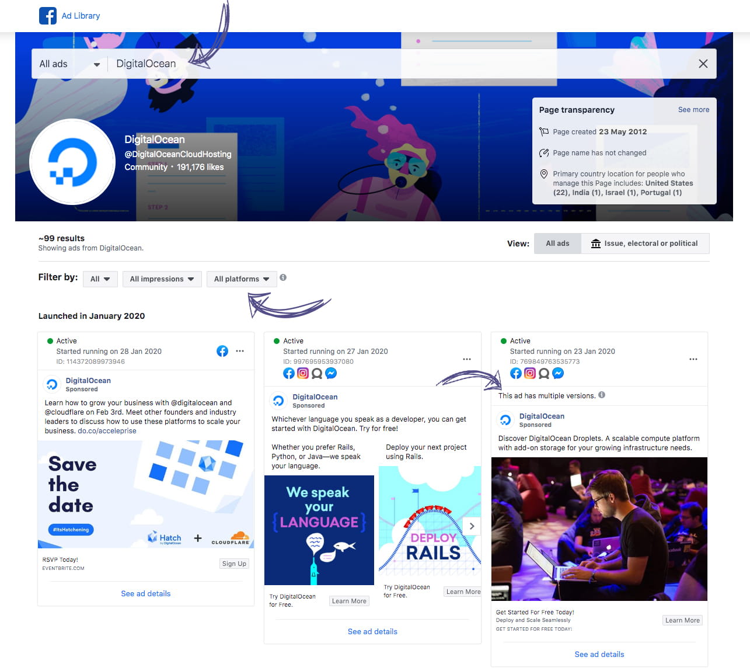Advance carousel with the next arrow
Screen dimensions: 750x671
click(472, 526)
